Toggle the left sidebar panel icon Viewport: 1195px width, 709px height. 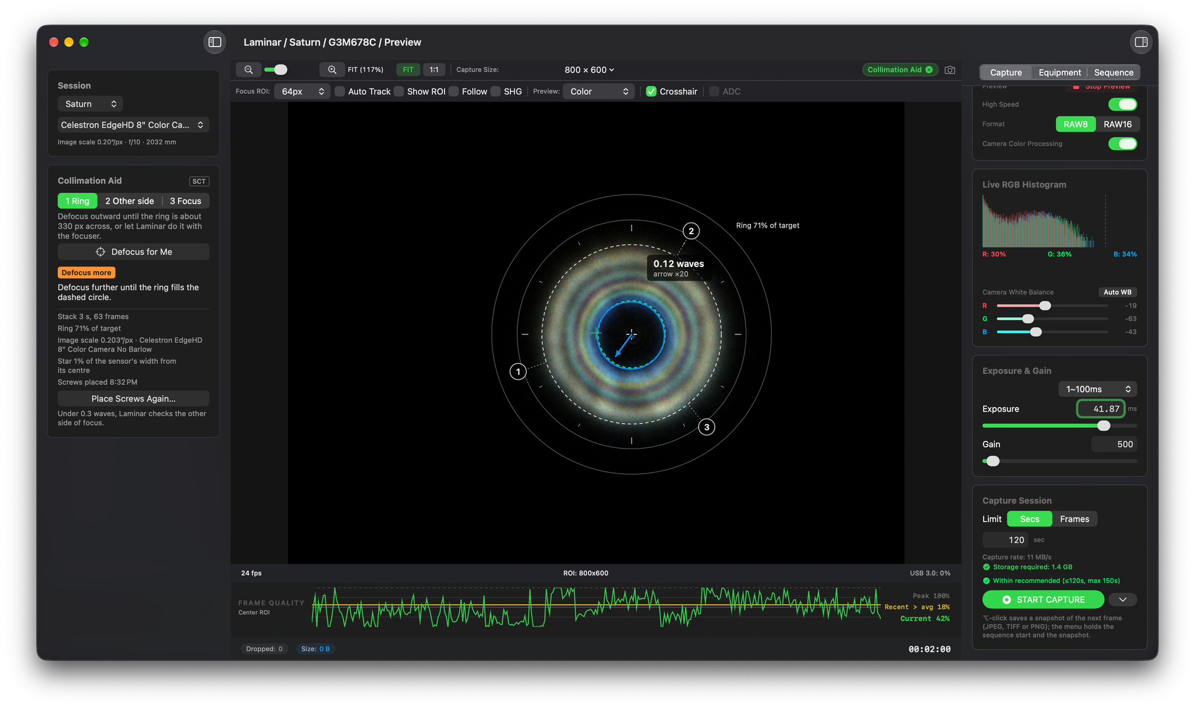click(215, 42)
